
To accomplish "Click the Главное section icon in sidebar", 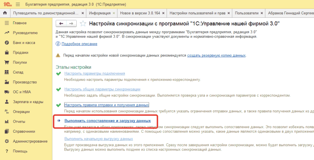I will coord(7,23).
